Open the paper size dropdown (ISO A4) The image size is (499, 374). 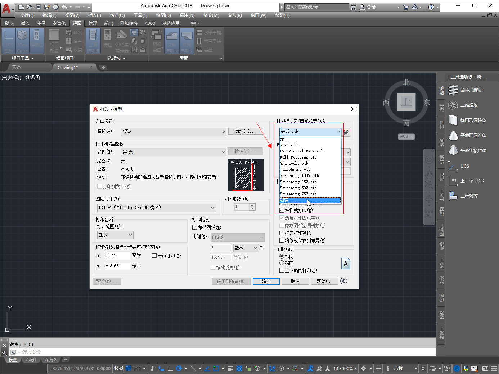(x=157, y=208)
